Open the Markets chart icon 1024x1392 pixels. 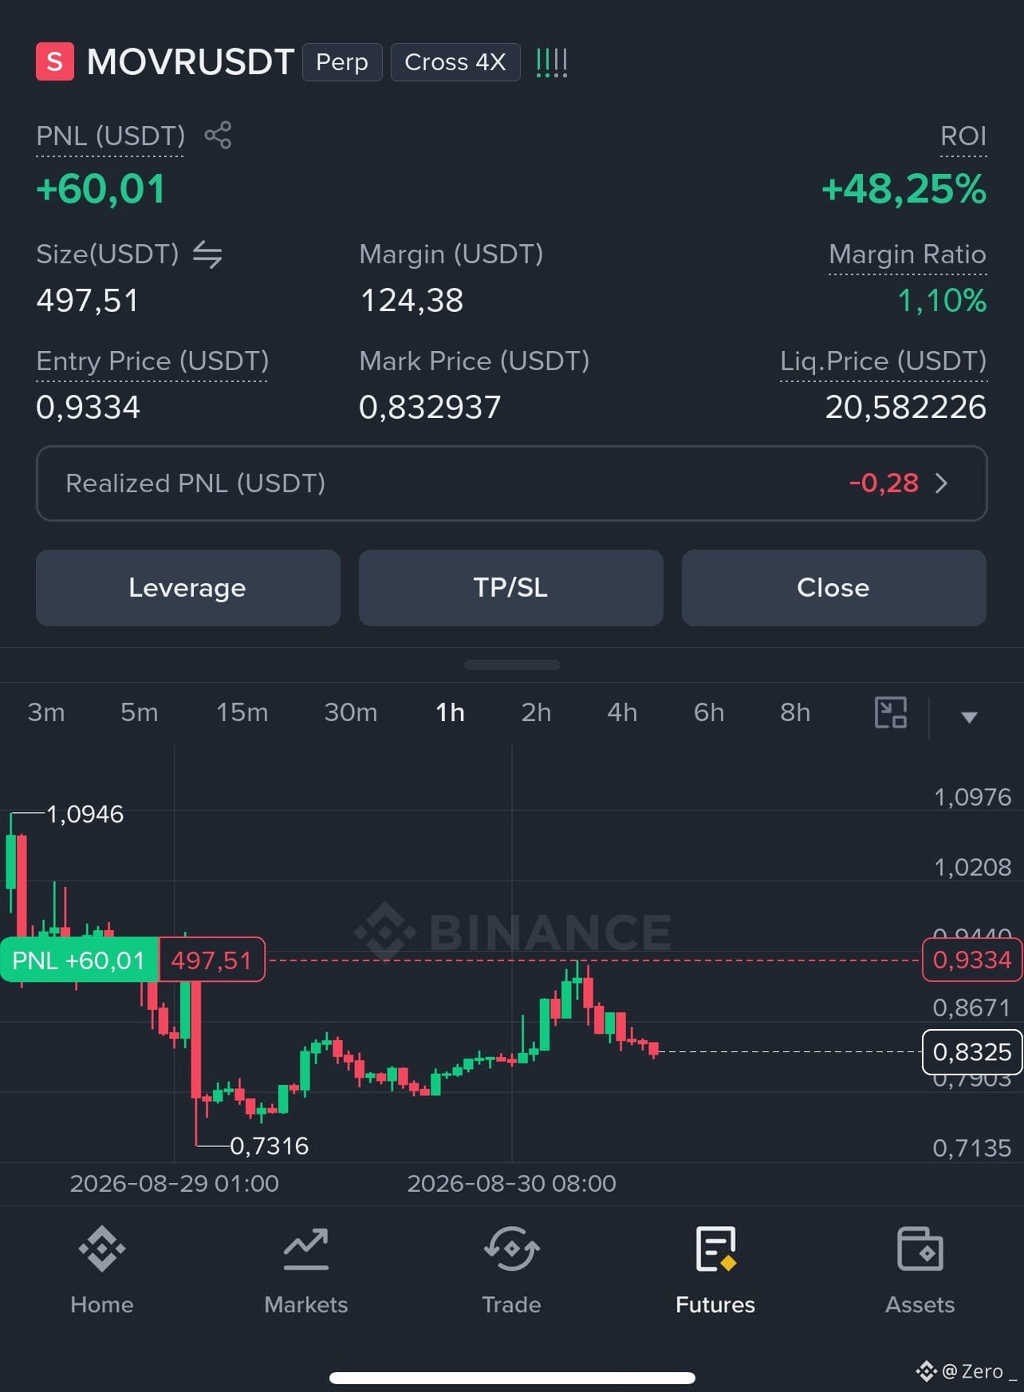[306, 1249]
